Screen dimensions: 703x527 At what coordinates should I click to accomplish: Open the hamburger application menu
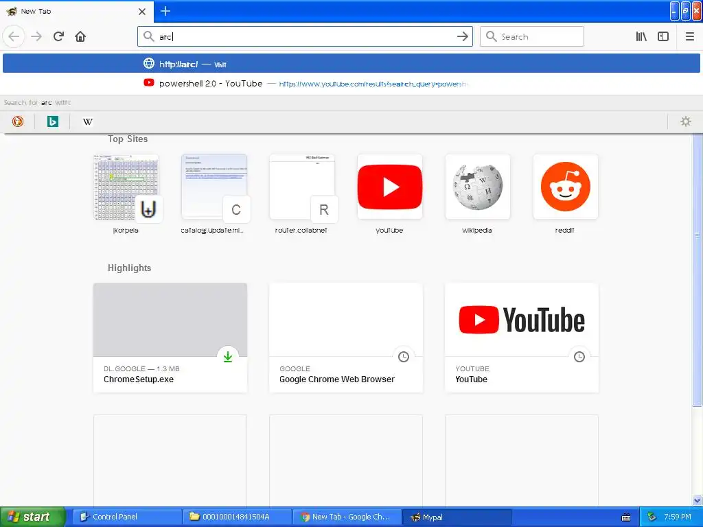690,36
